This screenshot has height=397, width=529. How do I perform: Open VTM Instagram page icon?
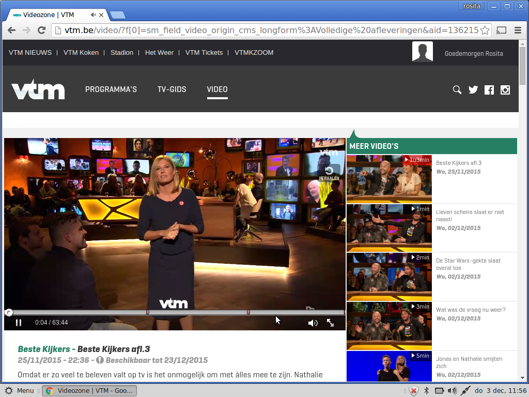(505, 90)
